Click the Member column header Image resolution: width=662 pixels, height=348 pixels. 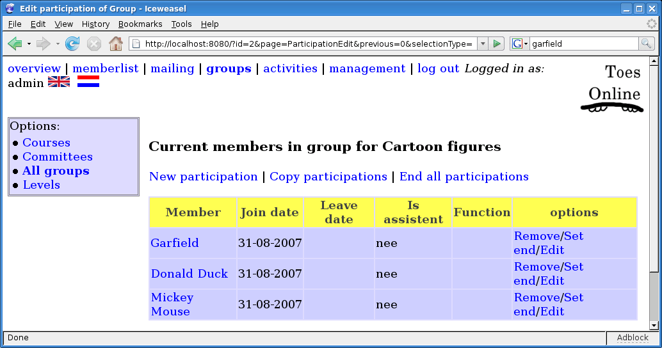point(193,212)
